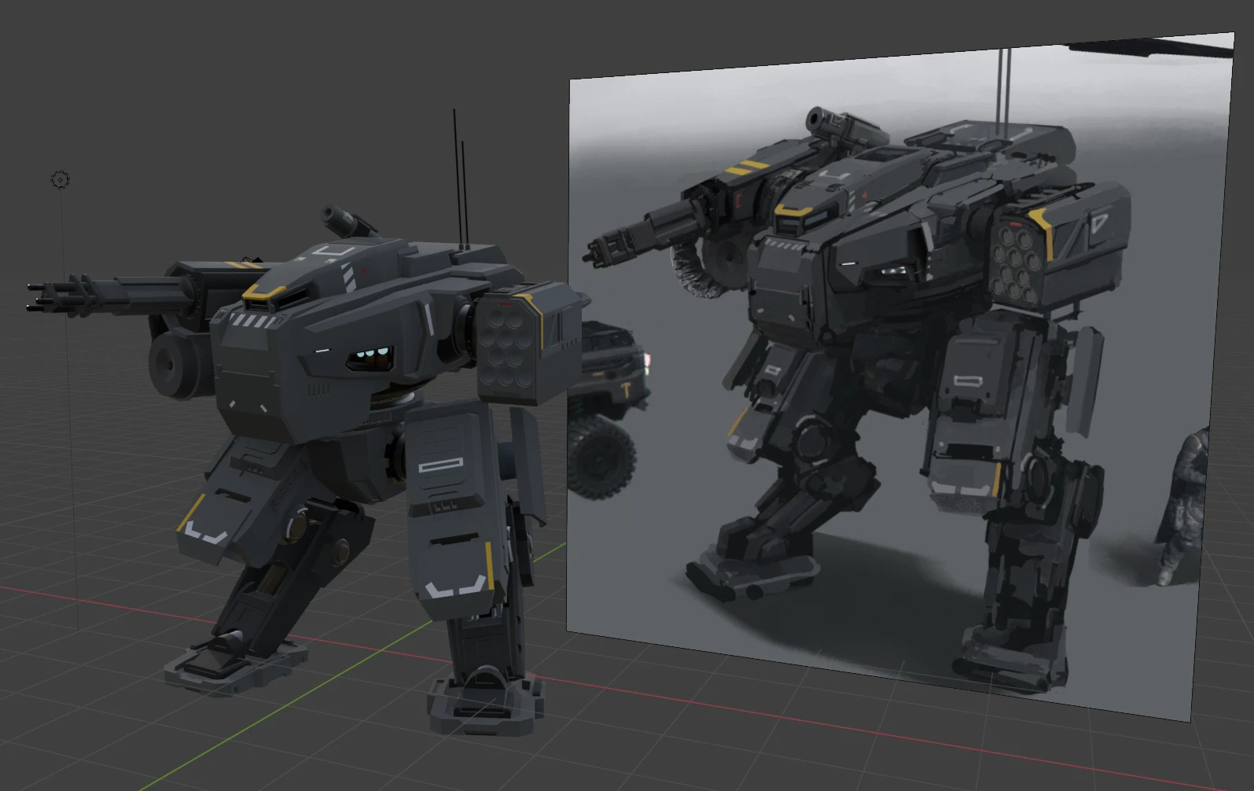The height and width of the screenshot is (791, 1254).
Task: Select the black truck model behind the mech
Action: tap(609, 409)
